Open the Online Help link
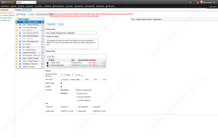218x138 pixels. click(x=27, y=10)
